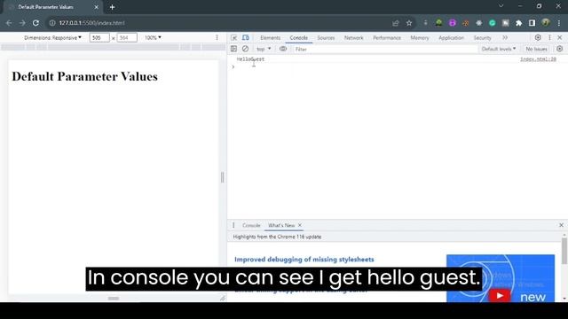Image resolution: width=568 pixels, height=319 pixels.
Task: Open Dimensions Responsive dropdown
Action: [x=53, y=37]
